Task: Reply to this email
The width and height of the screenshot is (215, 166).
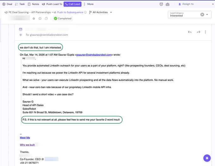Action: [x=190, y=32]
